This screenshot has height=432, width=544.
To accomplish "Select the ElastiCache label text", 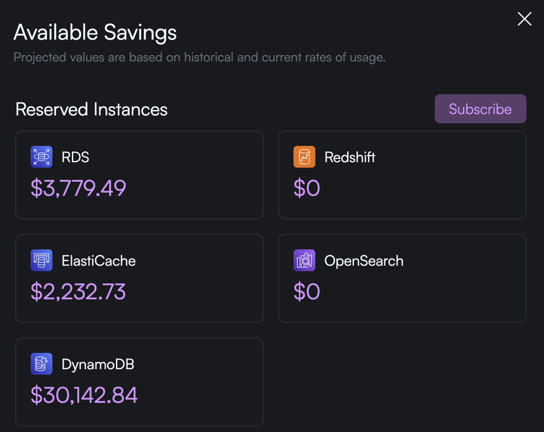I will pos(99,261).
